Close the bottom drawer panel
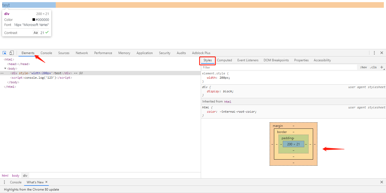386x193 pixels. coord(382,182)
